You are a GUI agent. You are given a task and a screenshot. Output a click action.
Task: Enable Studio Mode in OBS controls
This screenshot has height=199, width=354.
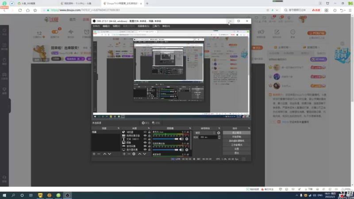(x=237, y=145)
